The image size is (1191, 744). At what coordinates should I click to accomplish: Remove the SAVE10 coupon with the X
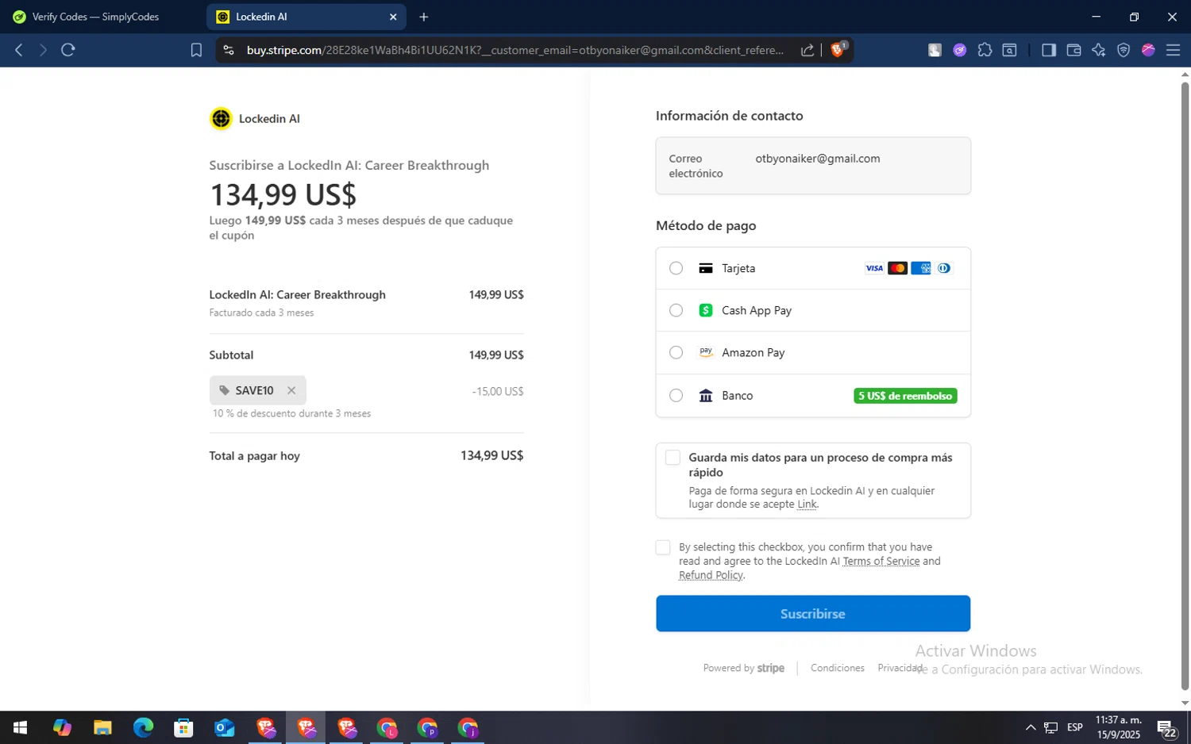(x=291, y=390)
